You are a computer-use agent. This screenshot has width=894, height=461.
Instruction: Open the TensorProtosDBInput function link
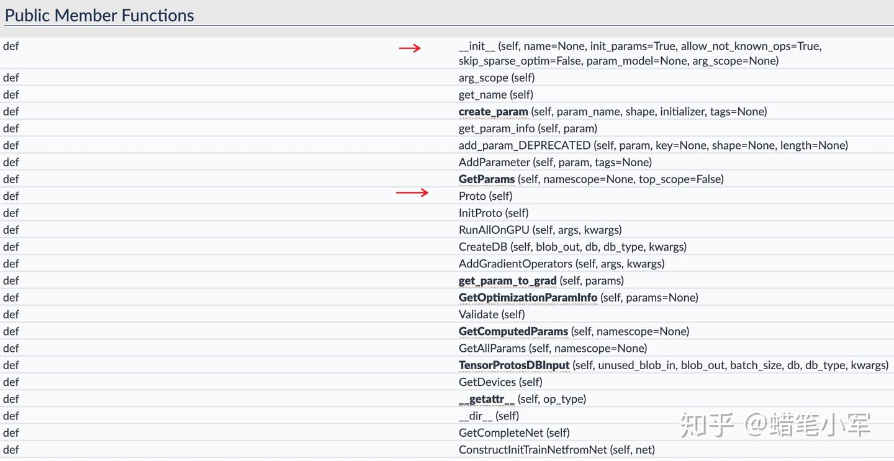514,365
